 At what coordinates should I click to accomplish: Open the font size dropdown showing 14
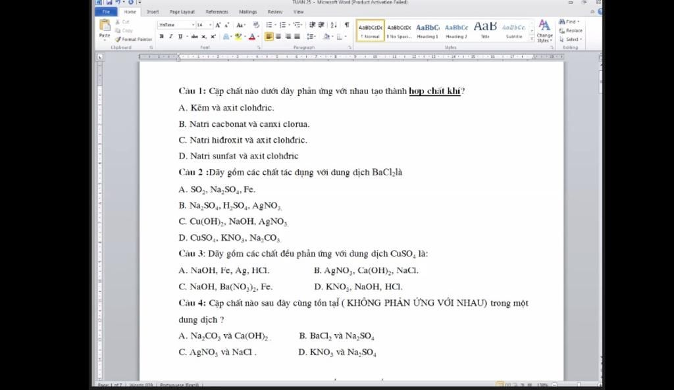tap(210, 25)
